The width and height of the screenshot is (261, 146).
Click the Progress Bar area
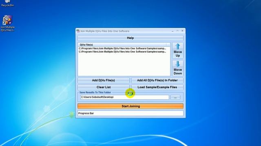pos(130,113)
